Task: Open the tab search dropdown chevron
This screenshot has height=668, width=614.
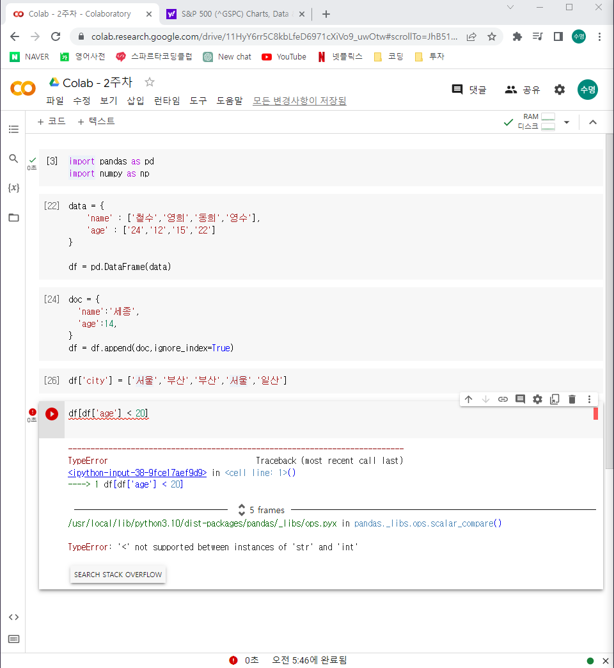Action: click(x=510, y=7)
